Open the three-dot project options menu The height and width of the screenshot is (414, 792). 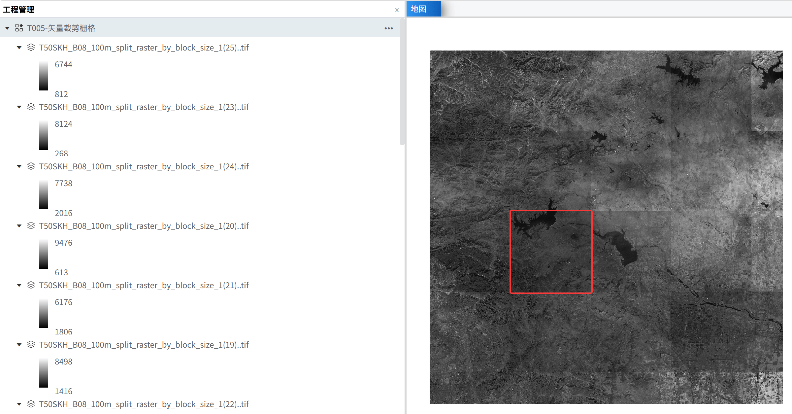coord(388,28)
